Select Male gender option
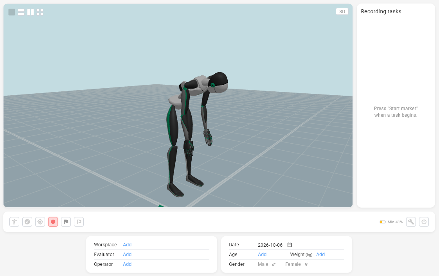The height and width of the screenshot is (276, 439). point(266,264)
